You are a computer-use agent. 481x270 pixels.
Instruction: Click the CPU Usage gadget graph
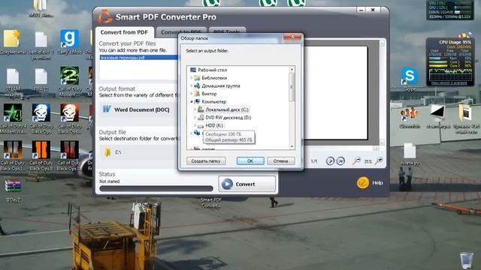(x=450, y=74)
